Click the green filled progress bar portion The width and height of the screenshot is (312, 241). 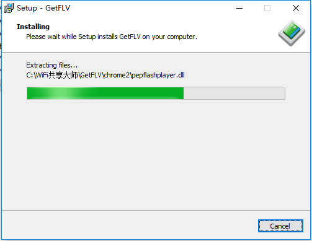105,93
